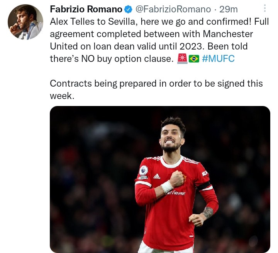Open the #MUFC hashtag
278x253 pixels.
(218, 59)
